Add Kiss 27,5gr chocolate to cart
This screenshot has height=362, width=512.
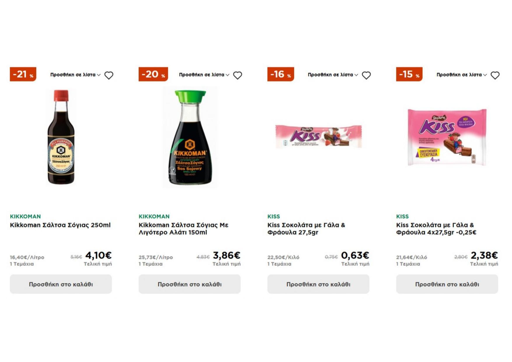(x=318, y=284)
